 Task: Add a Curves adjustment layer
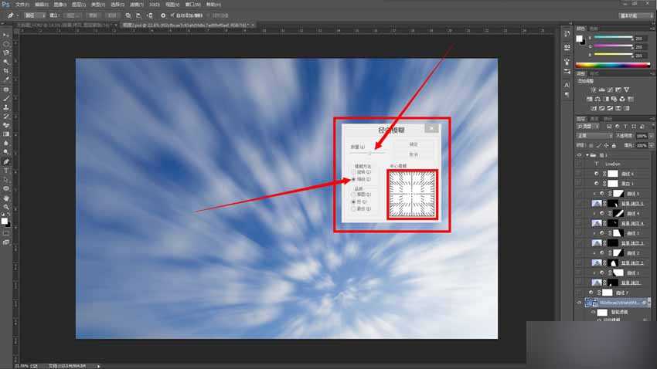(x=610, y=90)
